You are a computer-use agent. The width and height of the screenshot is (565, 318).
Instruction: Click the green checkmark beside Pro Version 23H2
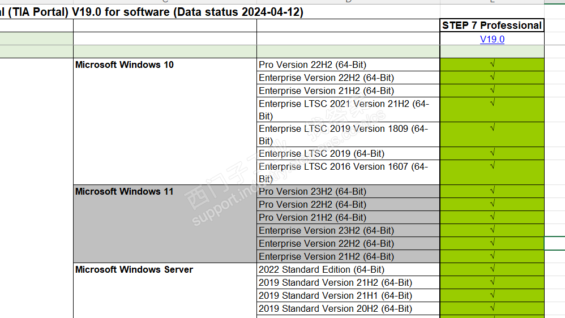[x=492, y=191]
